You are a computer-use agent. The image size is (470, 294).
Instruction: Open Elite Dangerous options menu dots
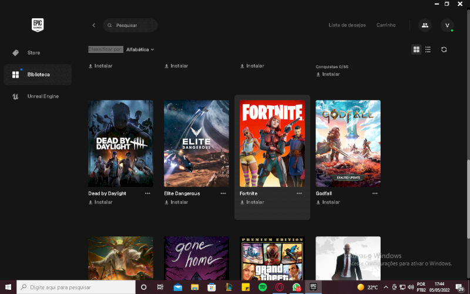223,193
